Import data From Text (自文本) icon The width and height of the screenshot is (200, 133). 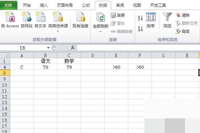[x=40, y=17]
